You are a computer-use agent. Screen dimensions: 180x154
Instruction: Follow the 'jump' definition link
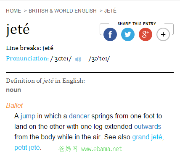click(28, 116)
